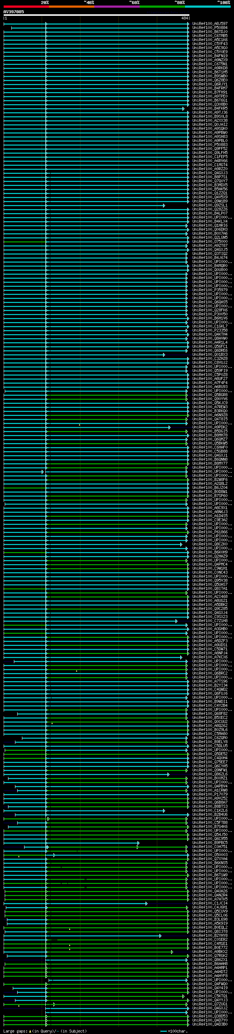Select hit label UniRef100_B5AK56
234x1034 pixels.
210,189
